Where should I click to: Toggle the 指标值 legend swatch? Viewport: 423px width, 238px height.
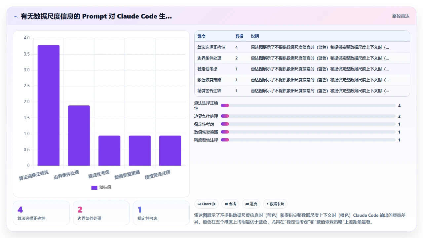click(x=94, y=187)
